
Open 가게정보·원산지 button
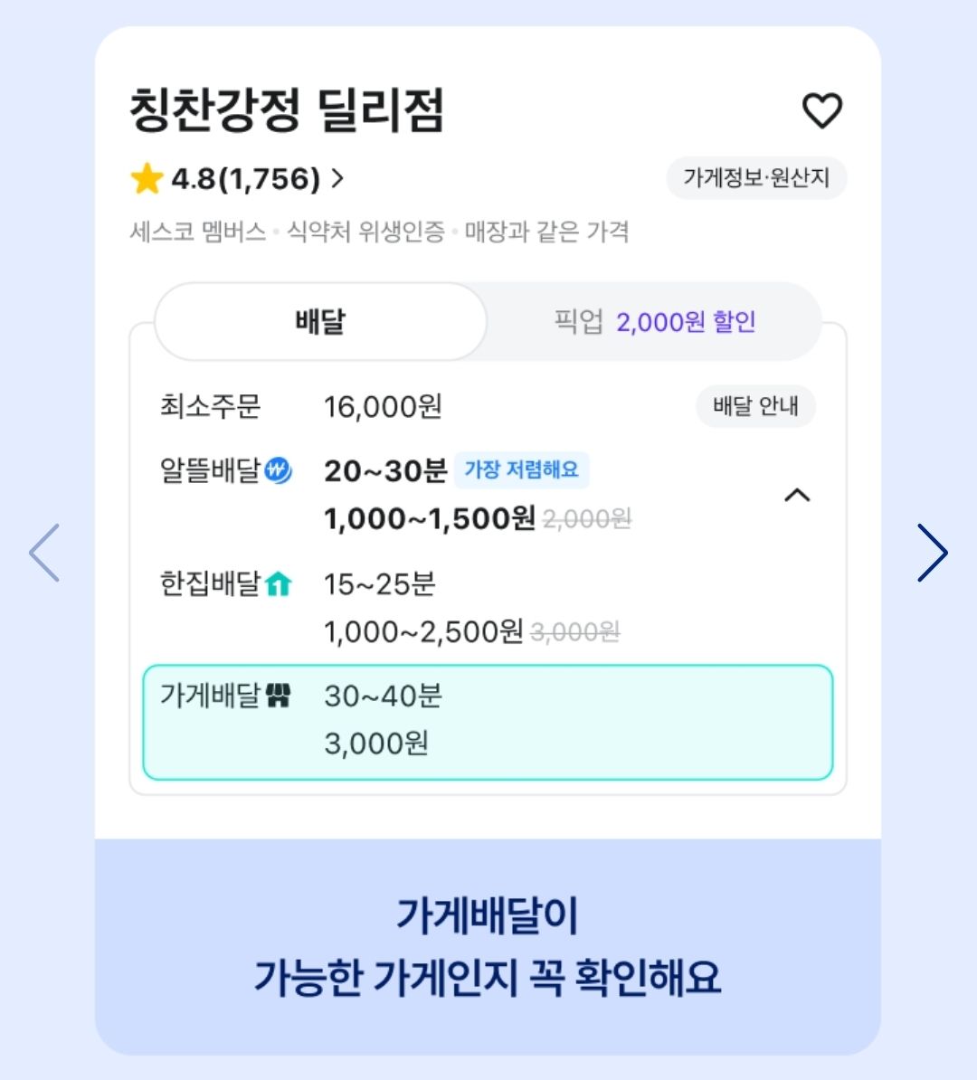click(x=756, y=178)
